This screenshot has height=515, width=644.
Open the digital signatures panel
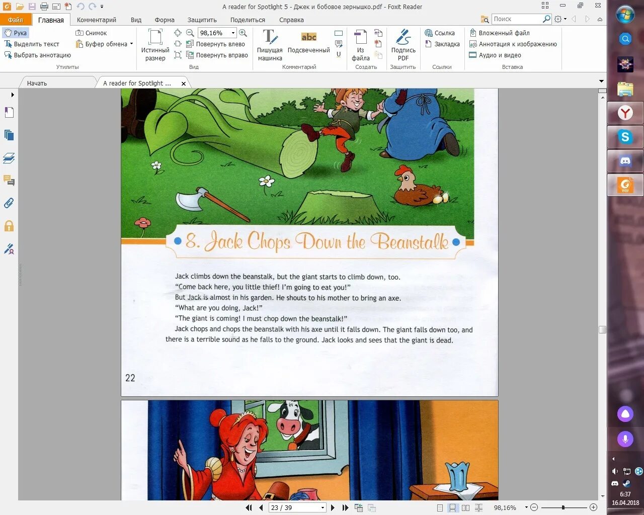coord(9,249)
